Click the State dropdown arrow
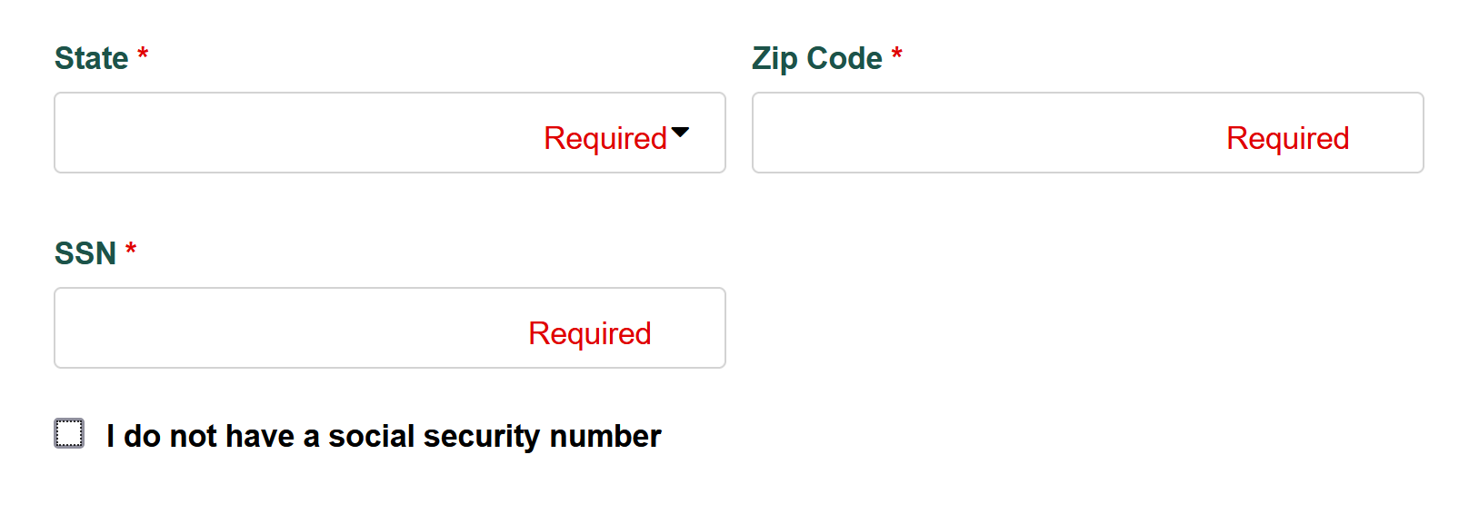The height and width of the screenshot is (514, 1469). pyautogui.click(x=680, y=133)
